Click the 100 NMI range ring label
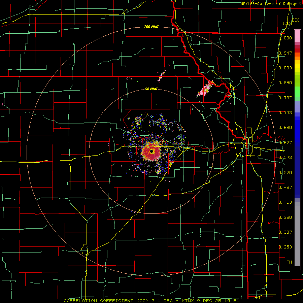The image size is (303, 303). [151, 27]
